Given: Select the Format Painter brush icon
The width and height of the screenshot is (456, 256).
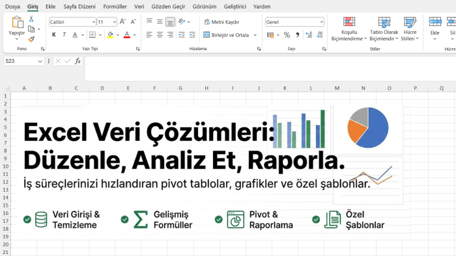Looking at the screenshot, I should click(31, 39).
